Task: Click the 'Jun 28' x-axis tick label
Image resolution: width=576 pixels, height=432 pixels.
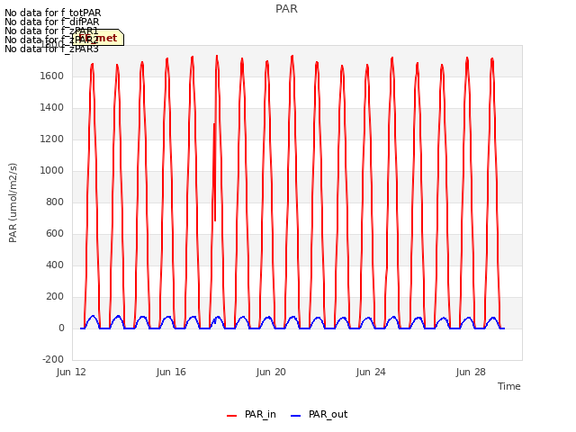Action: click(471, 372)
